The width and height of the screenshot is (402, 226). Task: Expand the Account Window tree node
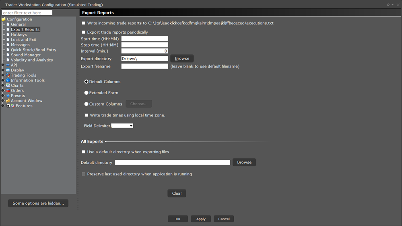3,101
